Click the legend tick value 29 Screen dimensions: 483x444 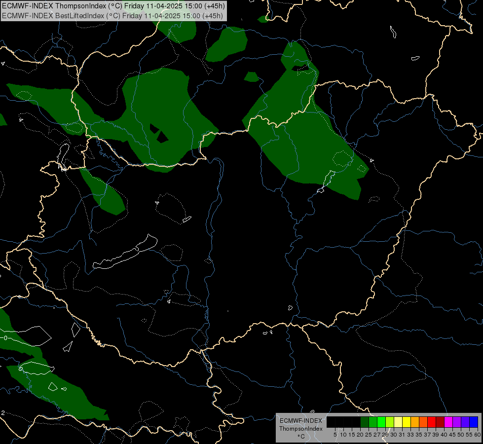click(385, 435)
